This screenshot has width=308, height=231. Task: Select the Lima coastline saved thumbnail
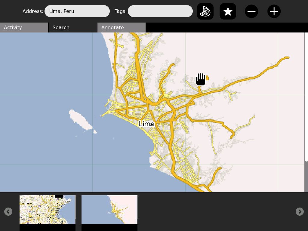pyautogui.click(x=109, y=209)
